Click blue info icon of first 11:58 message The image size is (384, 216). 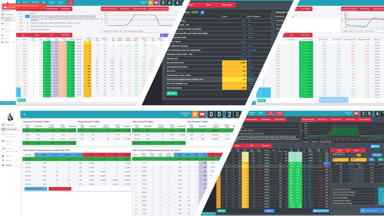tap(27, 16)
